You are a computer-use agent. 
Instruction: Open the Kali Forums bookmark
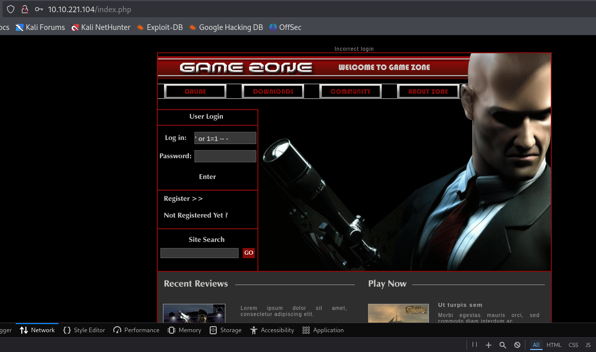tap(41, 27)
